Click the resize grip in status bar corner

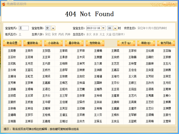click(x=175, y=130)
